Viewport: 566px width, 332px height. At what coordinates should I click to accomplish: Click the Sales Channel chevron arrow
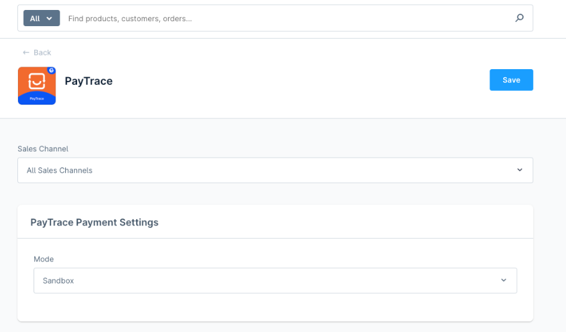[519, 170]
